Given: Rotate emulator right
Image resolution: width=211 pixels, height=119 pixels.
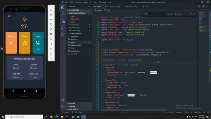Looking at the screenshot, I should (51, 29).
